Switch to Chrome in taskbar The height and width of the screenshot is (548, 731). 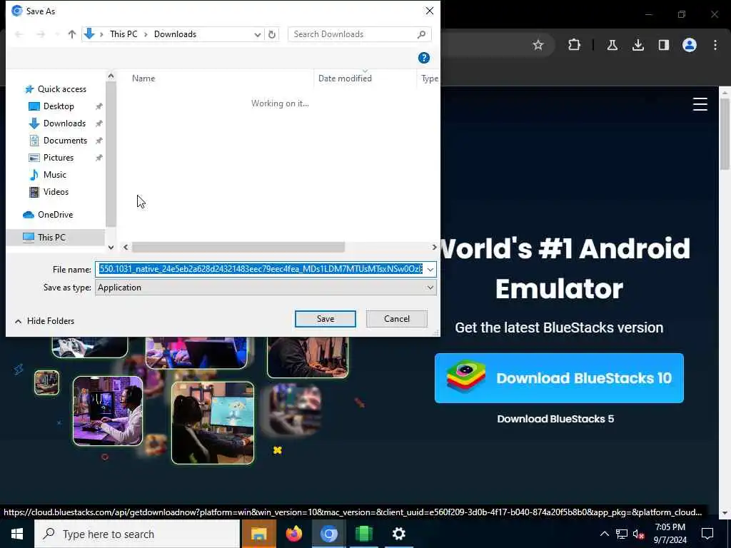coord(328,534)
